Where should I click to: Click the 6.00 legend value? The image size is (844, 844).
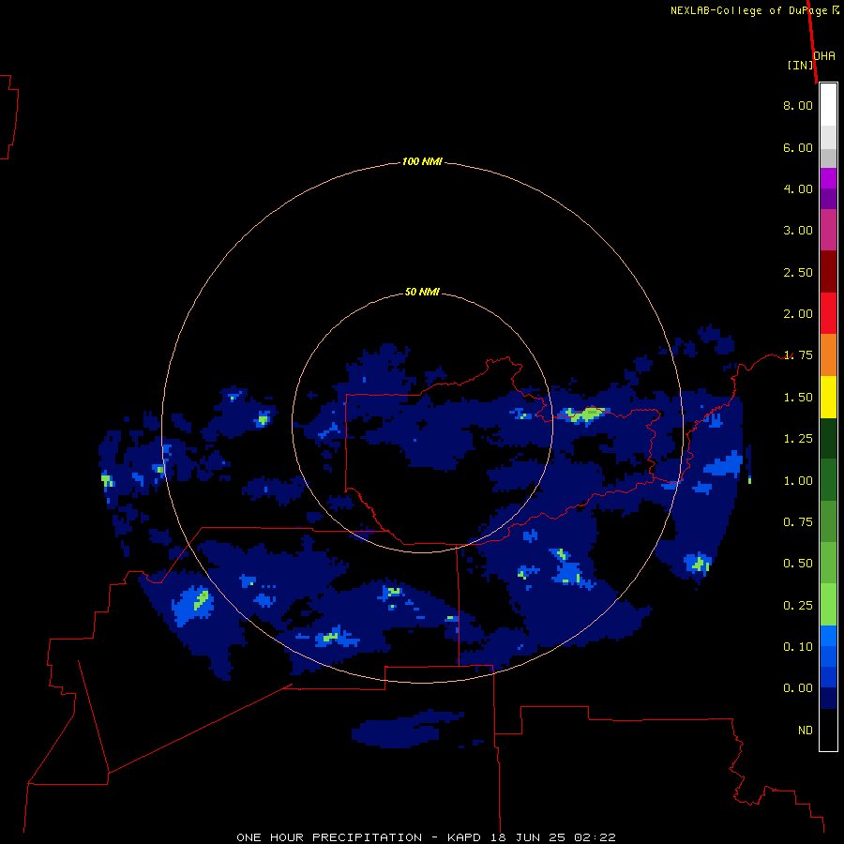tap(798, 147)
